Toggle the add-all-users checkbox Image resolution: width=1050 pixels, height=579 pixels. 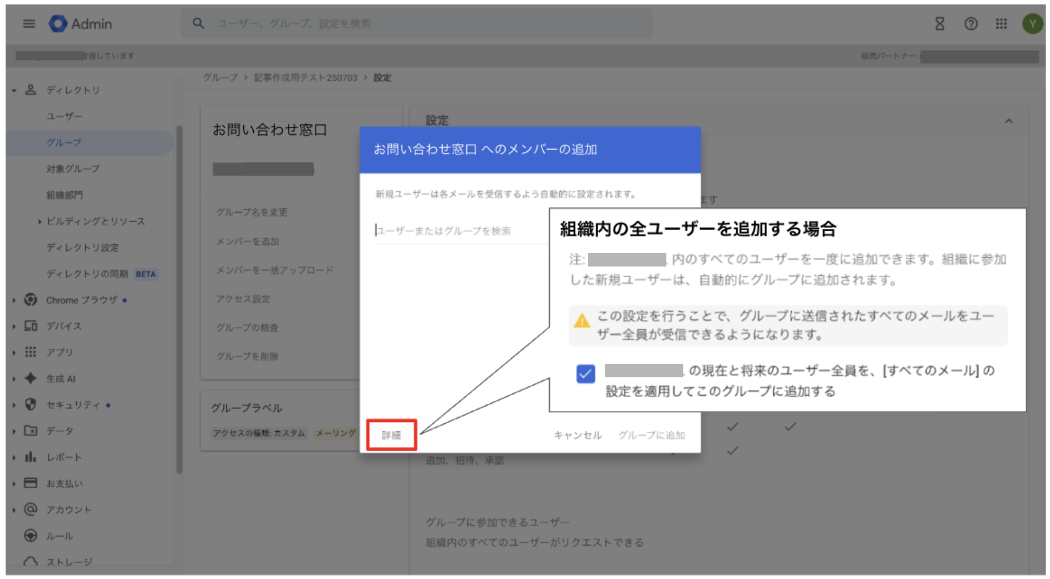tap(585, 374)
